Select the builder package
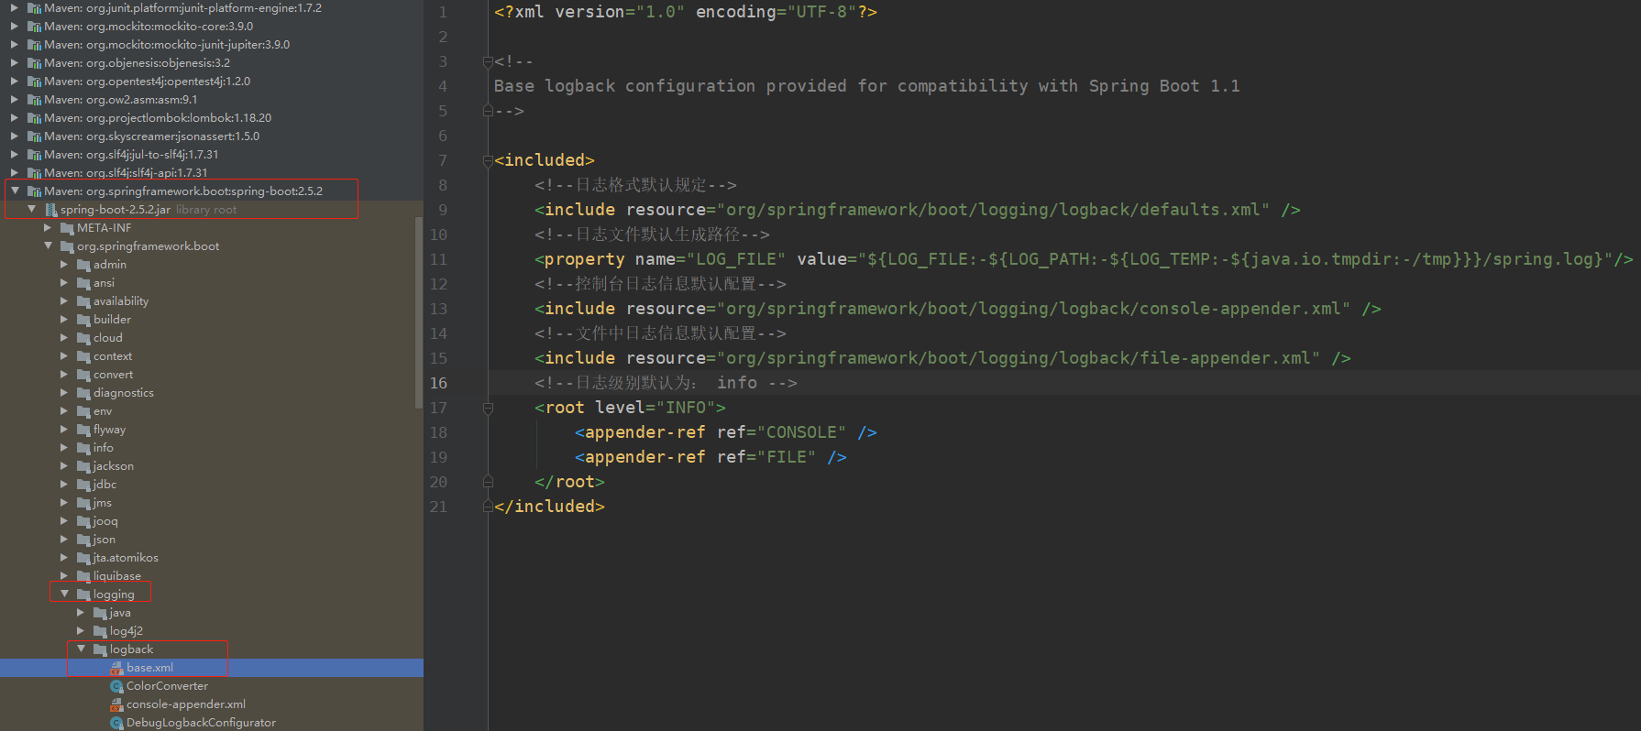The image size is (1641, 731). (x=112, y=319)
